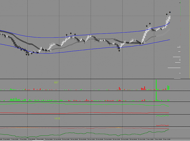Select the '19 Oct 12:00' time axis label

click(x=91, y=139)
